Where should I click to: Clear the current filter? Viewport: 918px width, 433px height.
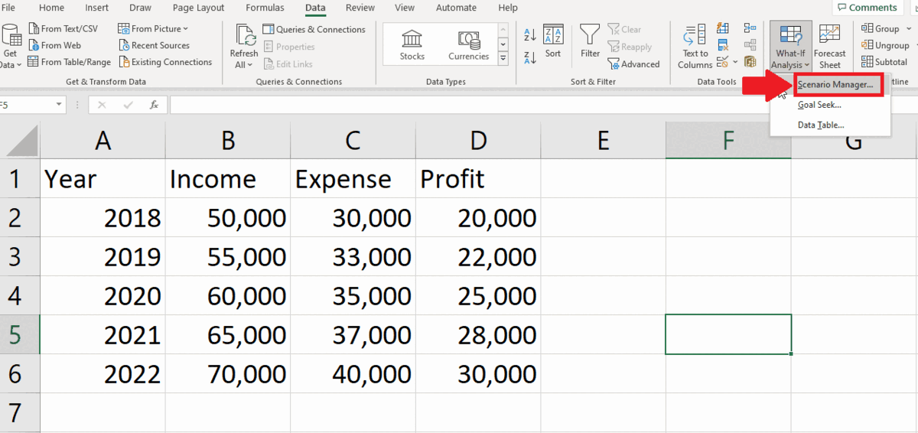tap(625, 29)
